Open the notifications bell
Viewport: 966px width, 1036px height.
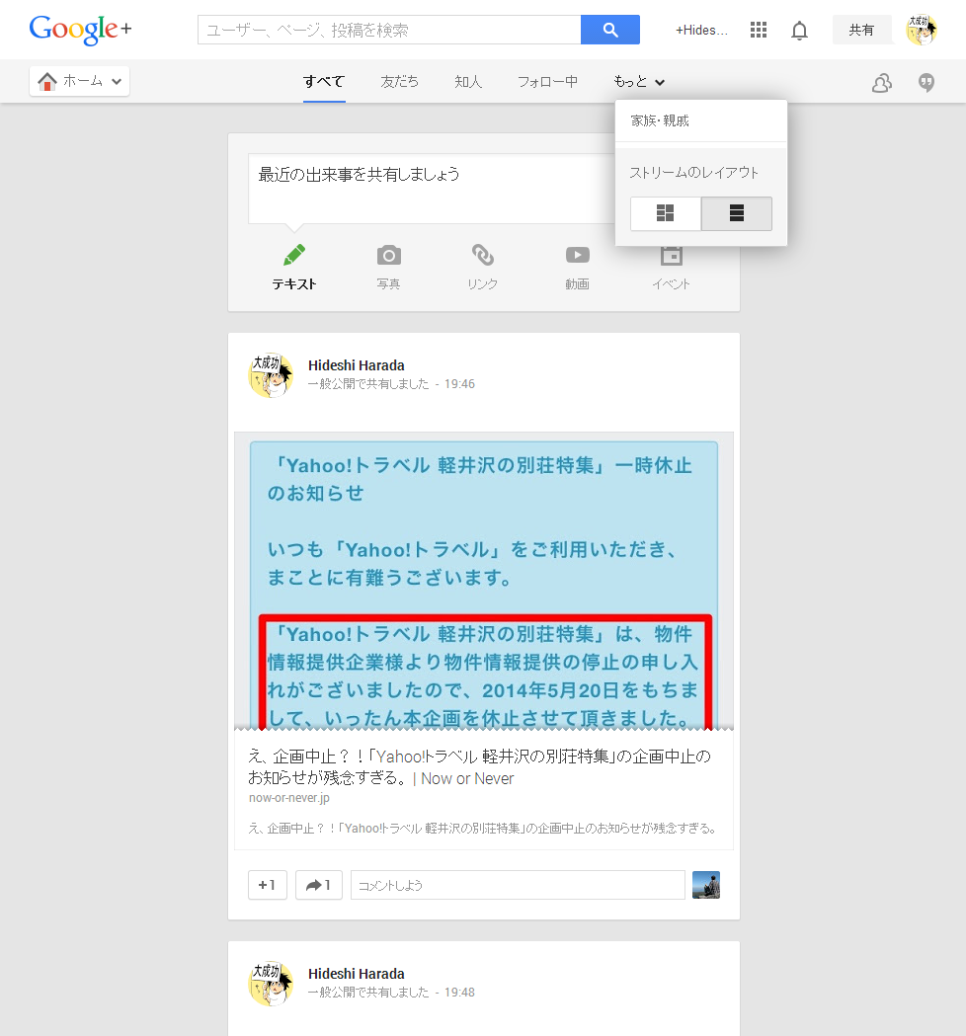pyautogui.click(x=799, y=31)
